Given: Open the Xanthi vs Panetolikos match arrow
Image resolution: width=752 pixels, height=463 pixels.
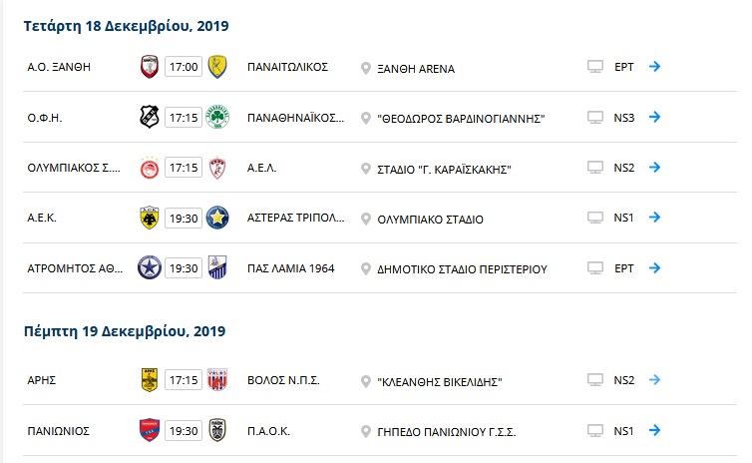Looking at the screenshot, I should [x=654, y=66].
